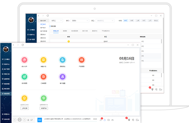Open the pink statistics analysis pie-chart icon
189x123 pixels.
pos(24,60)
